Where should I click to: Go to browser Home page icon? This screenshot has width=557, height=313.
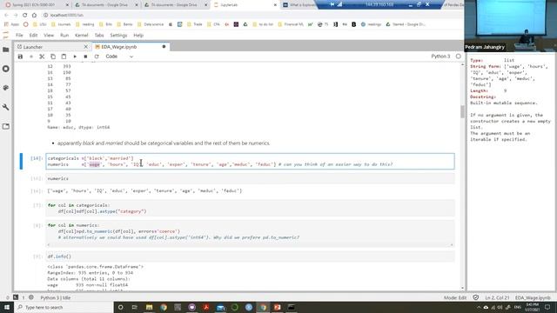coord(34,16)
